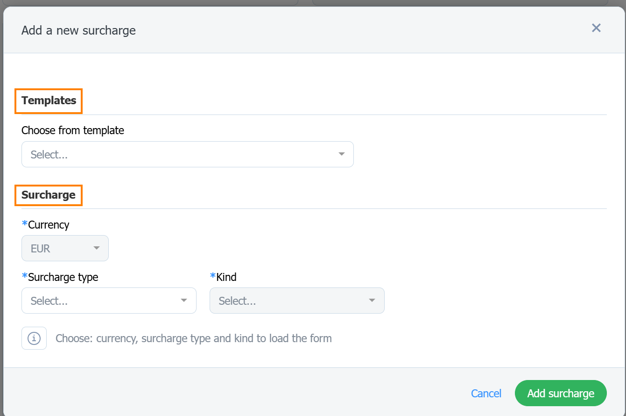Screen dimensions: 626x416
Task: Click the Surcharge type field label
Action: coord(60,277)
